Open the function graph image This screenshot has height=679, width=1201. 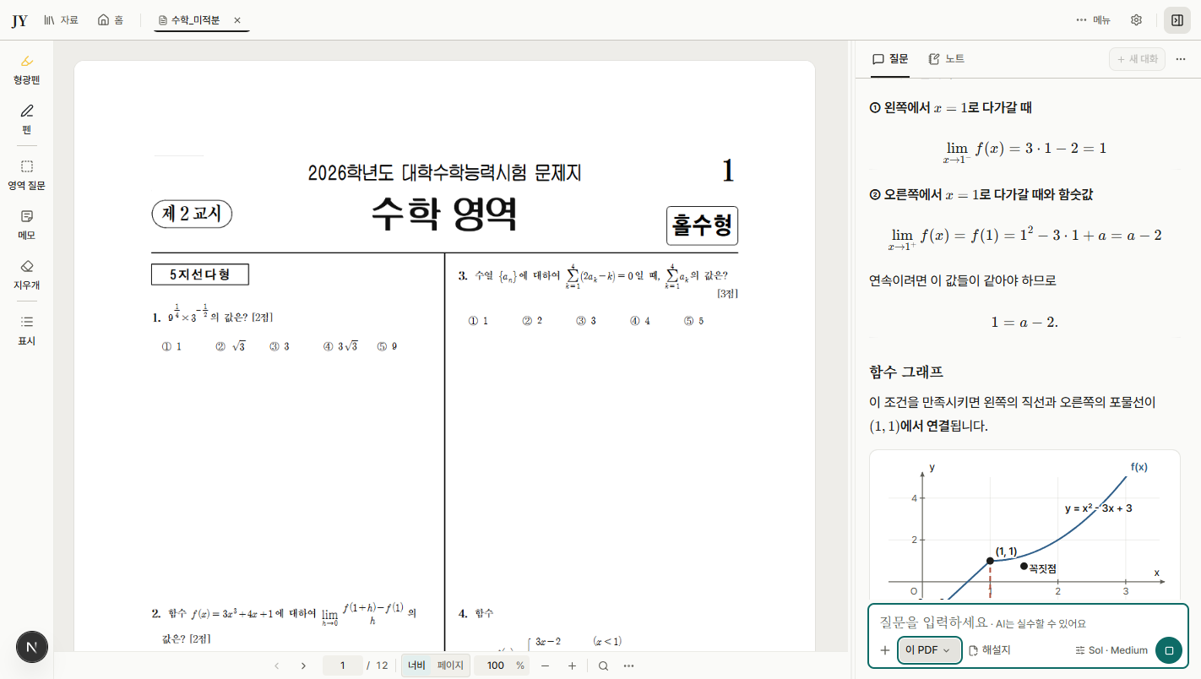point(1024,524)
